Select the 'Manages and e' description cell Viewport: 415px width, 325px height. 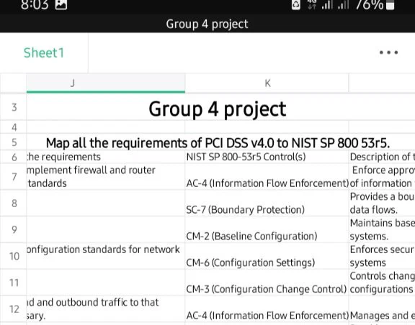point(382,309)
